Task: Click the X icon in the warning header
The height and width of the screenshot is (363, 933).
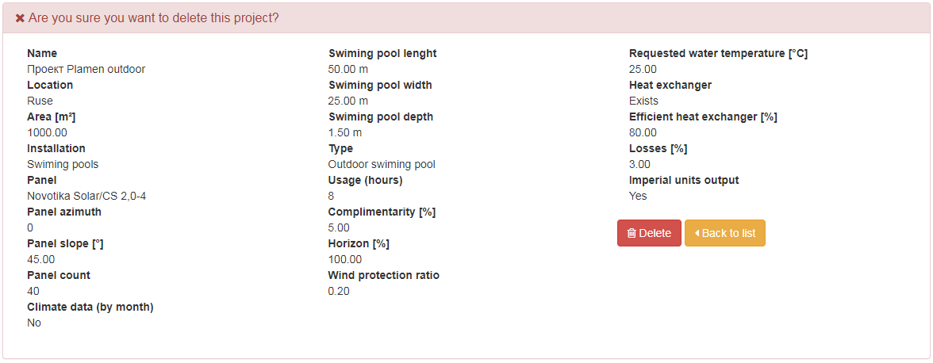Action: coord(20,18)
